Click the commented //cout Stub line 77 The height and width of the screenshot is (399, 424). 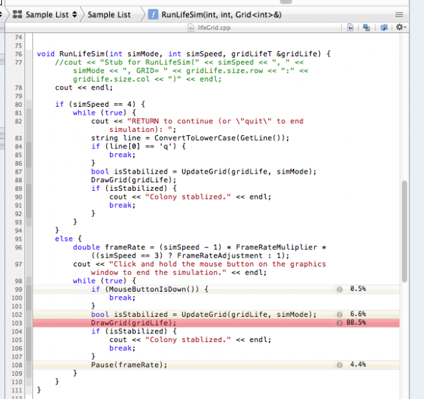click(x=182, y=71)
